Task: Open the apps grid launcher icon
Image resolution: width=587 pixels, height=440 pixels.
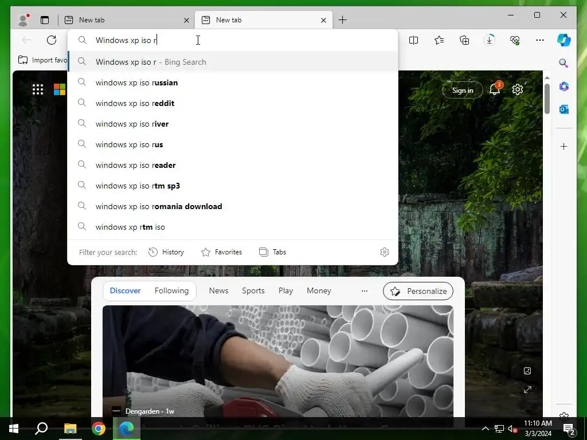Action: 38,89
